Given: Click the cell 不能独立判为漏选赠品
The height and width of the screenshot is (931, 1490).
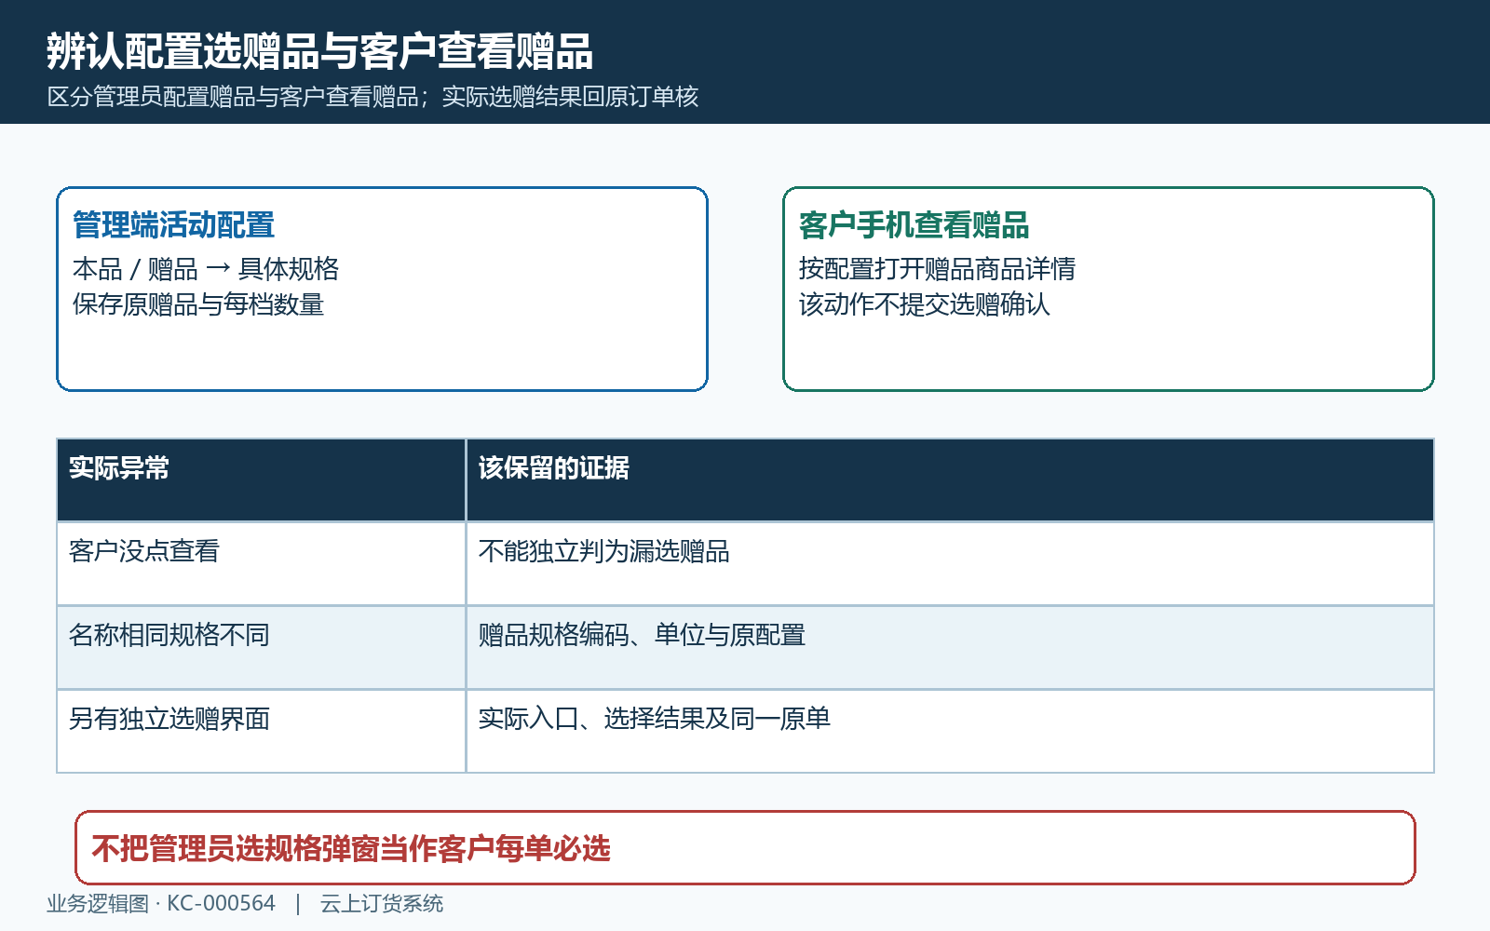Looking at the screenshot, I should [950, 563].
